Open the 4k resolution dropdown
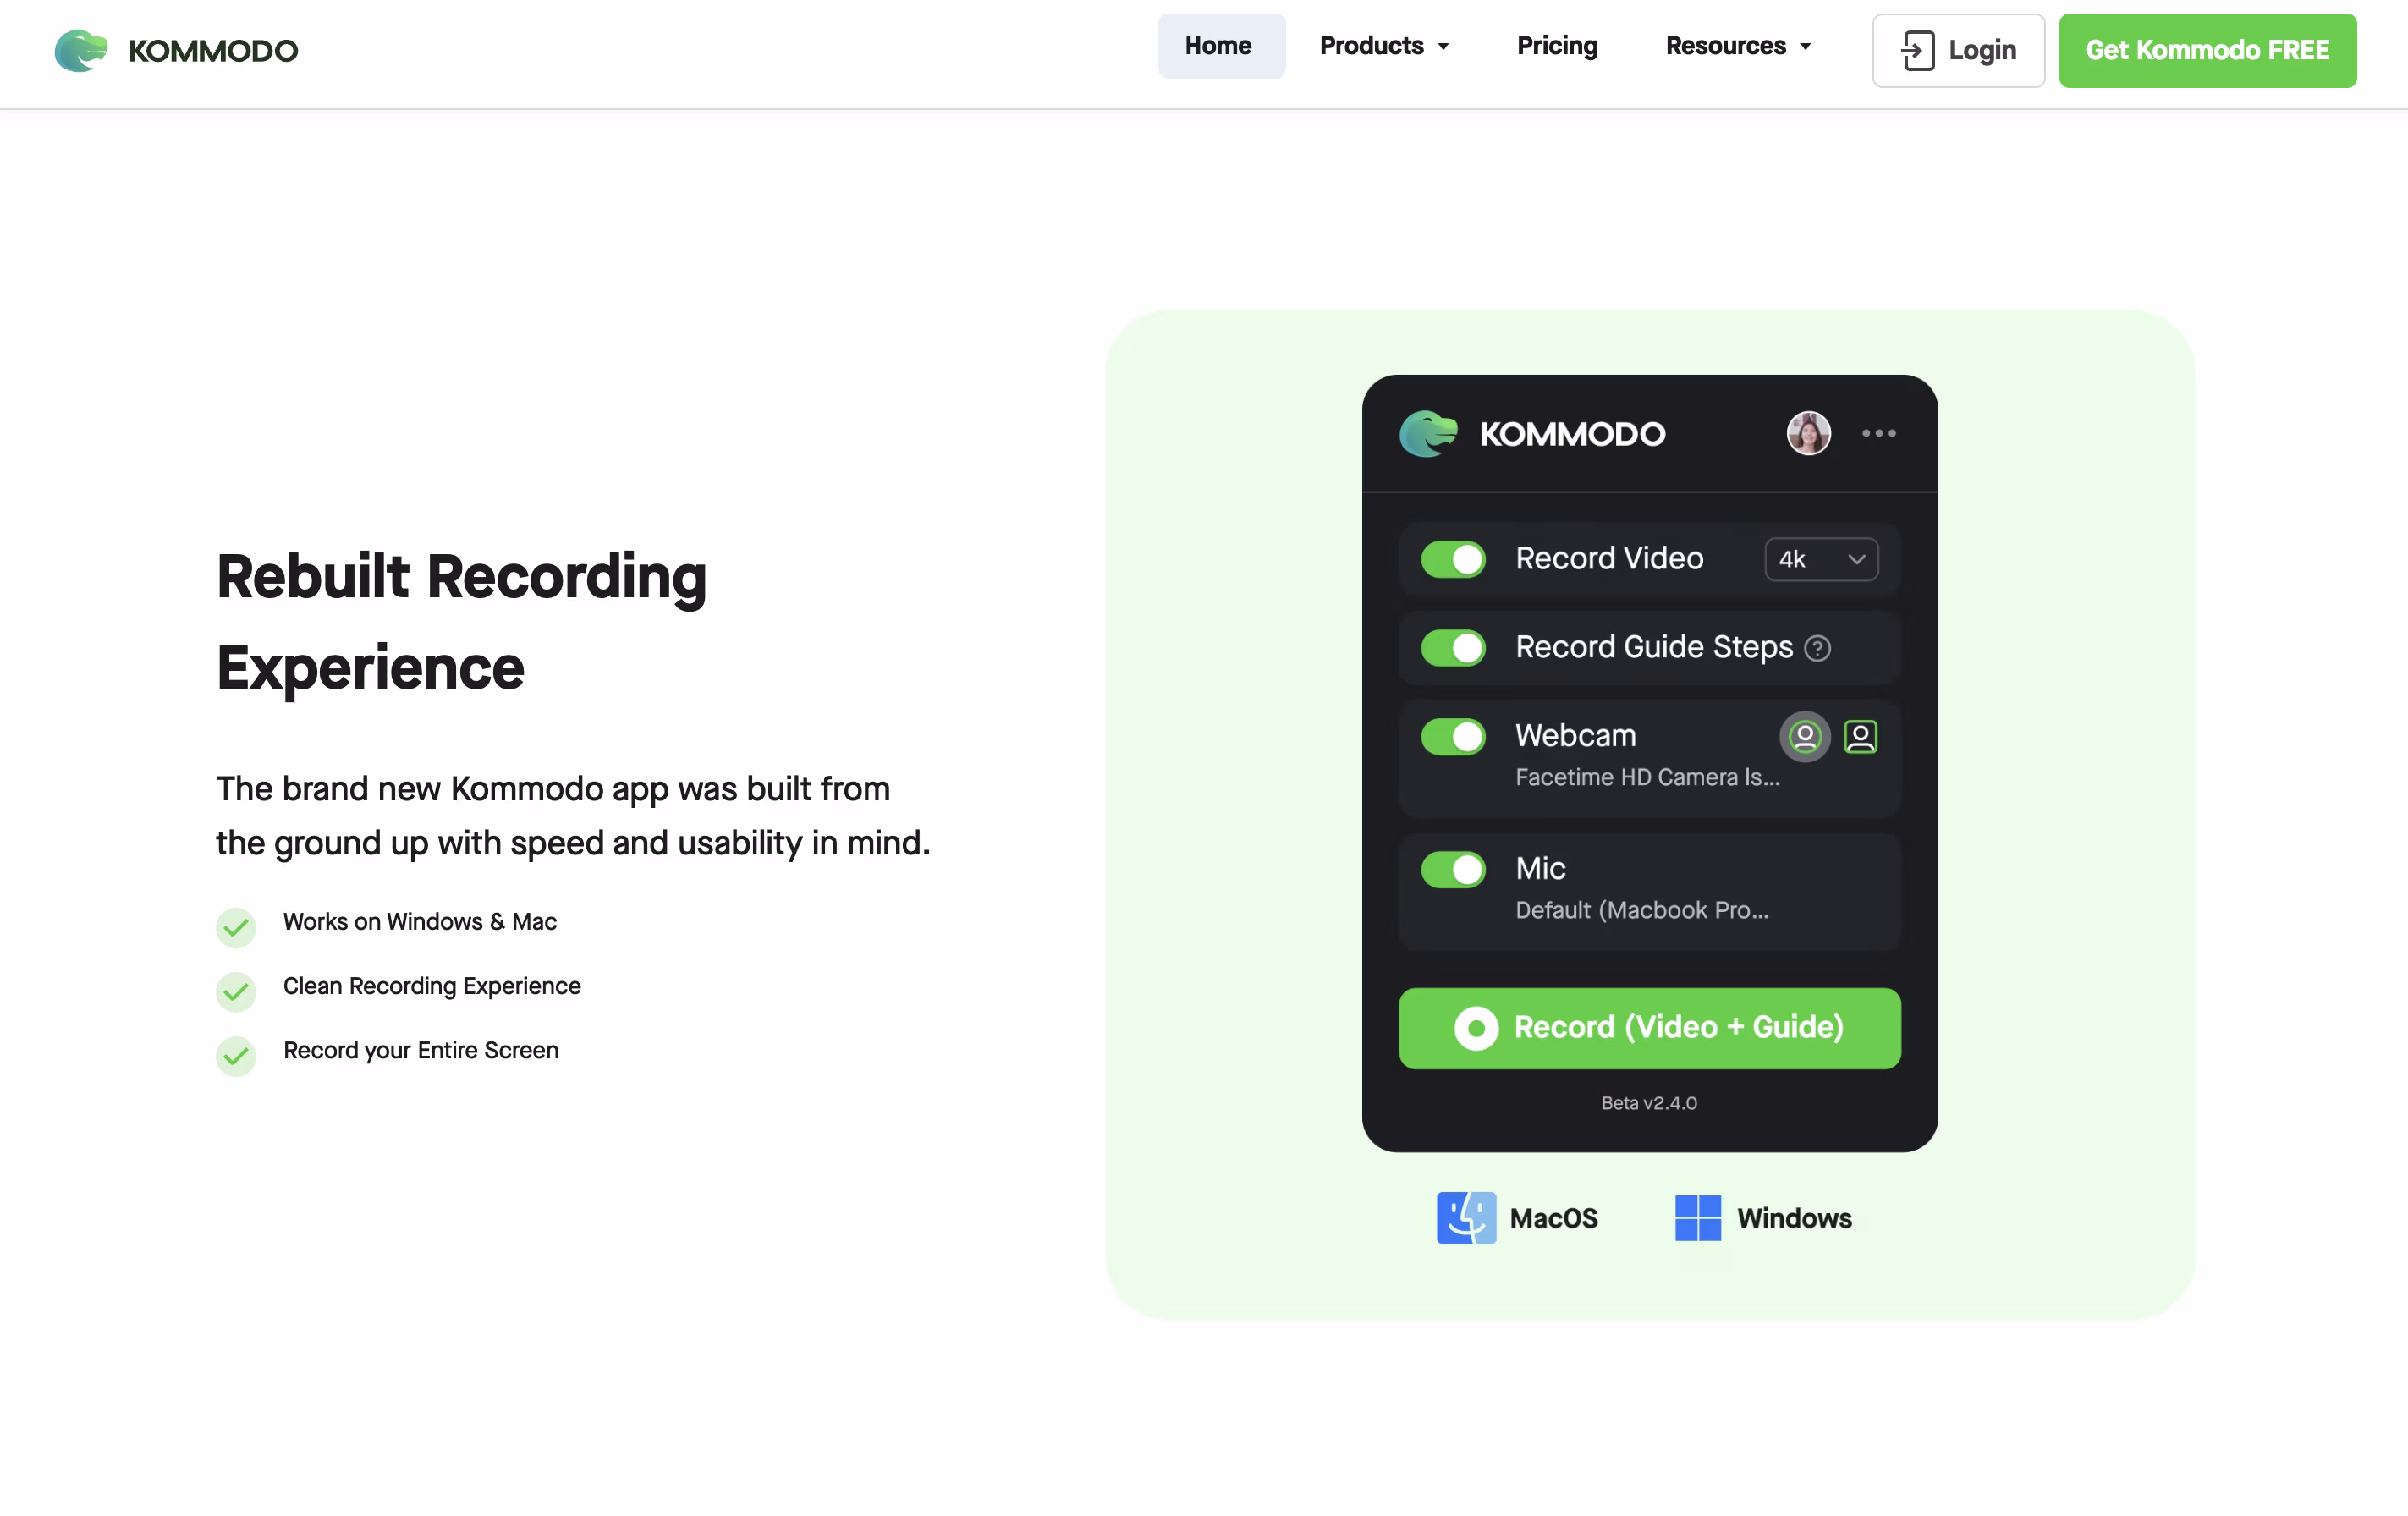This screenshot has height=1516, width=2408. click(1821, 559)
